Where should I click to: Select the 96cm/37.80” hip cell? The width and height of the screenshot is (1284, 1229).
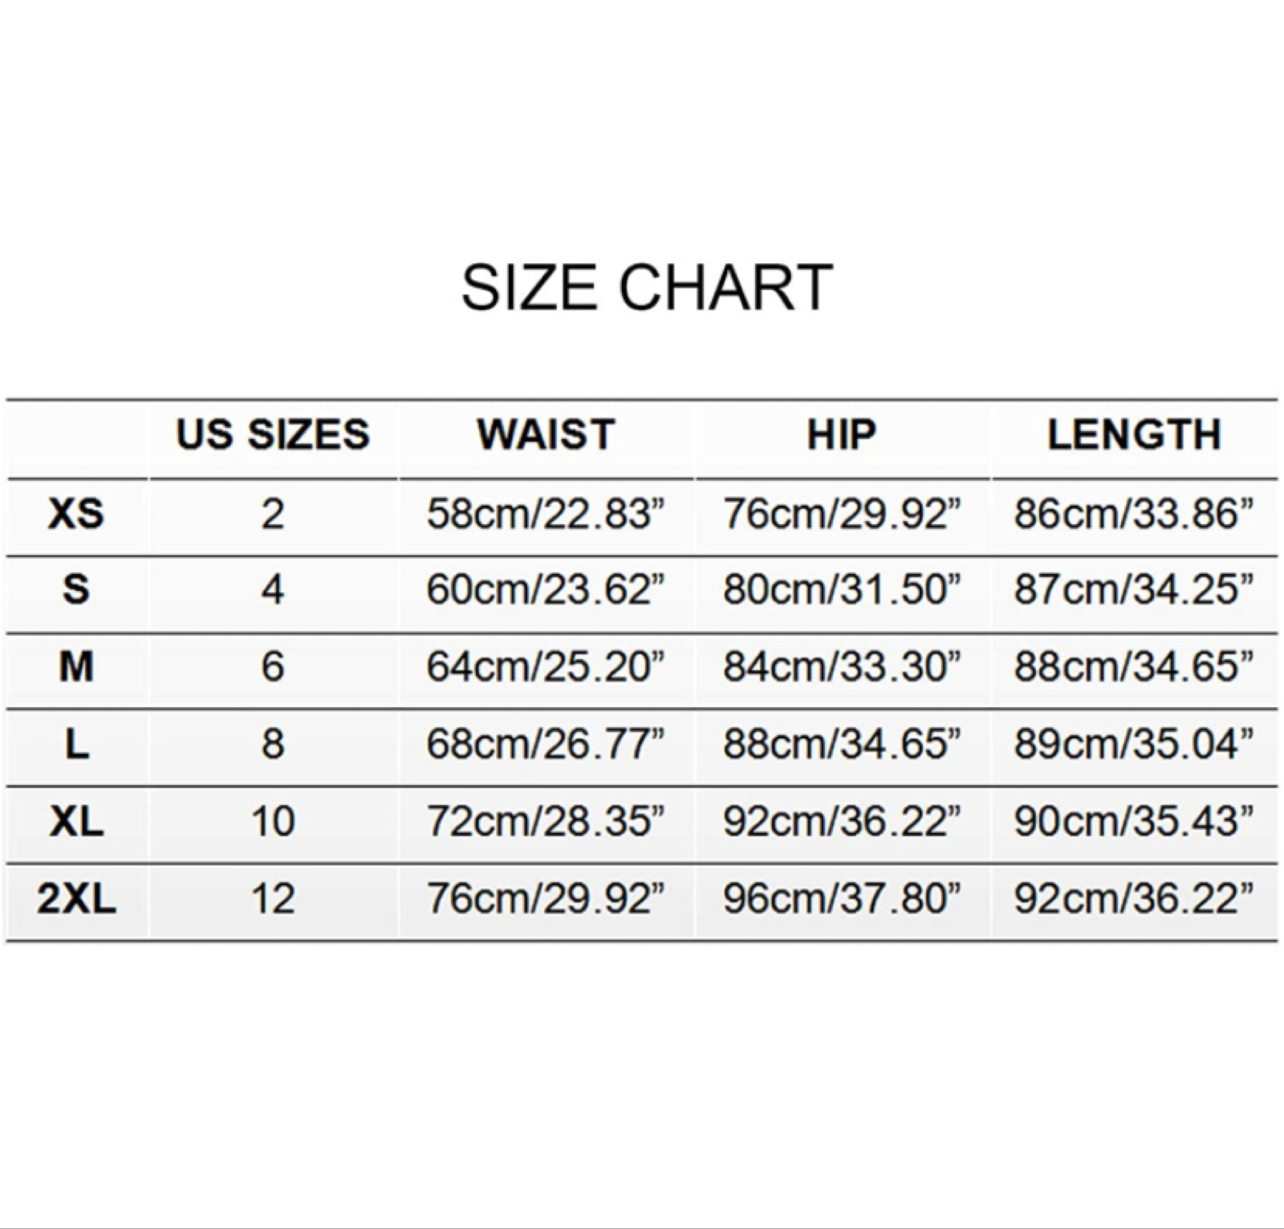point(842,898)
